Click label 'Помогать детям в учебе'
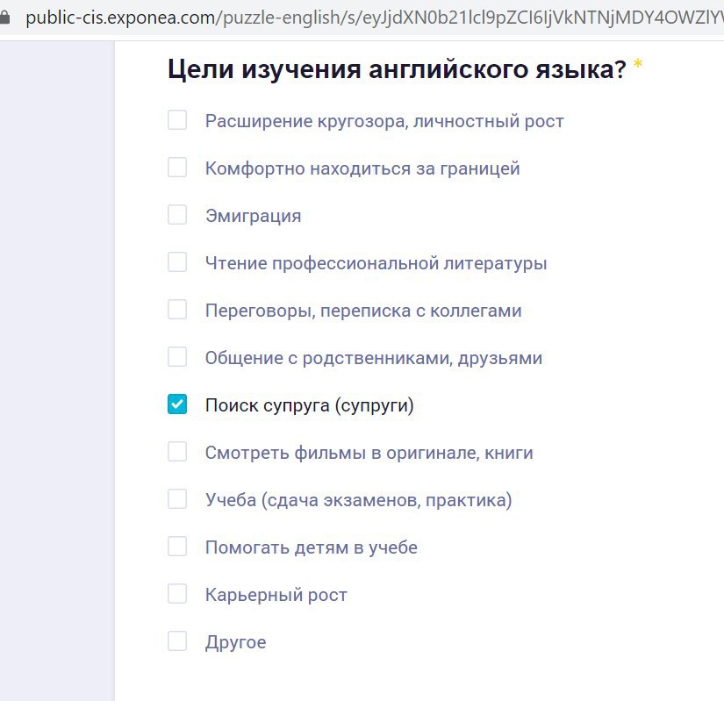 point(312,547)
